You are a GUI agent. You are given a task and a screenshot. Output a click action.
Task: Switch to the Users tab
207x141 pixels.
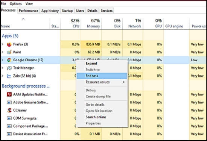pos(80,11)
